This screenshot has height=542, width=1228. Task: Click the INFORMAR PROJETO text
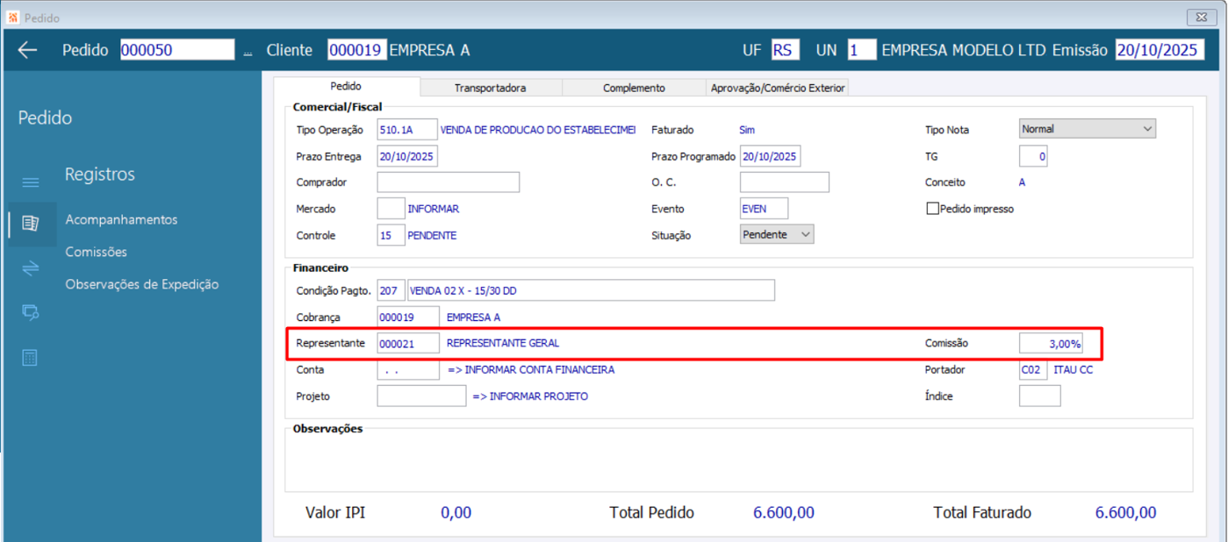[x=530, y=396]
